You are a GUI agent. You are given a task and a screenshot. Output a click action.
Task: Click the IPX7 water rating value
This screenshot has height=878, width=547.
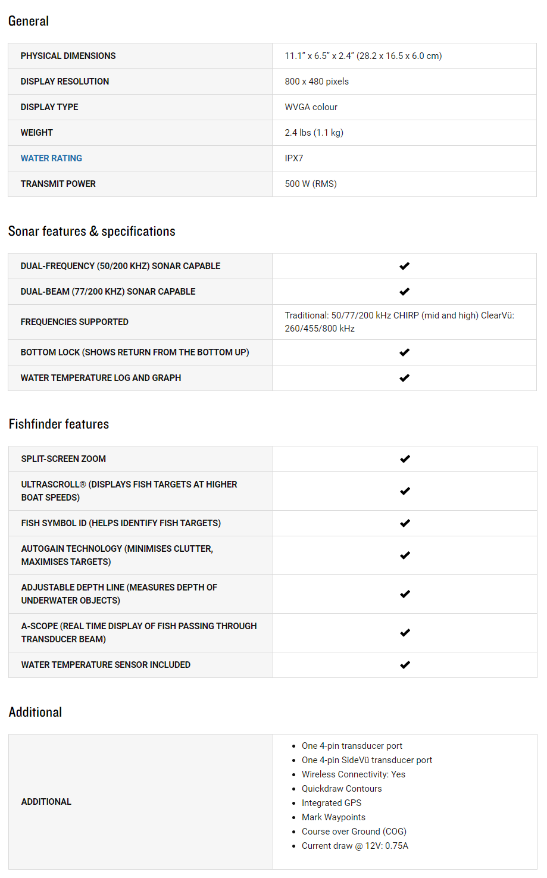pyautogui.click(x=294, y=158)
